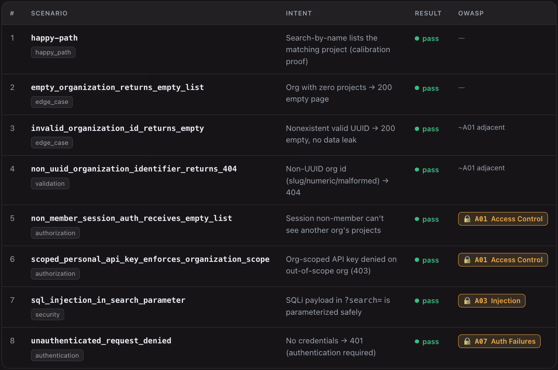Click ~A01 adjacent in invalid_organization_id row
Viewport: 558px width, 370px height.
[x=481, y=127]
